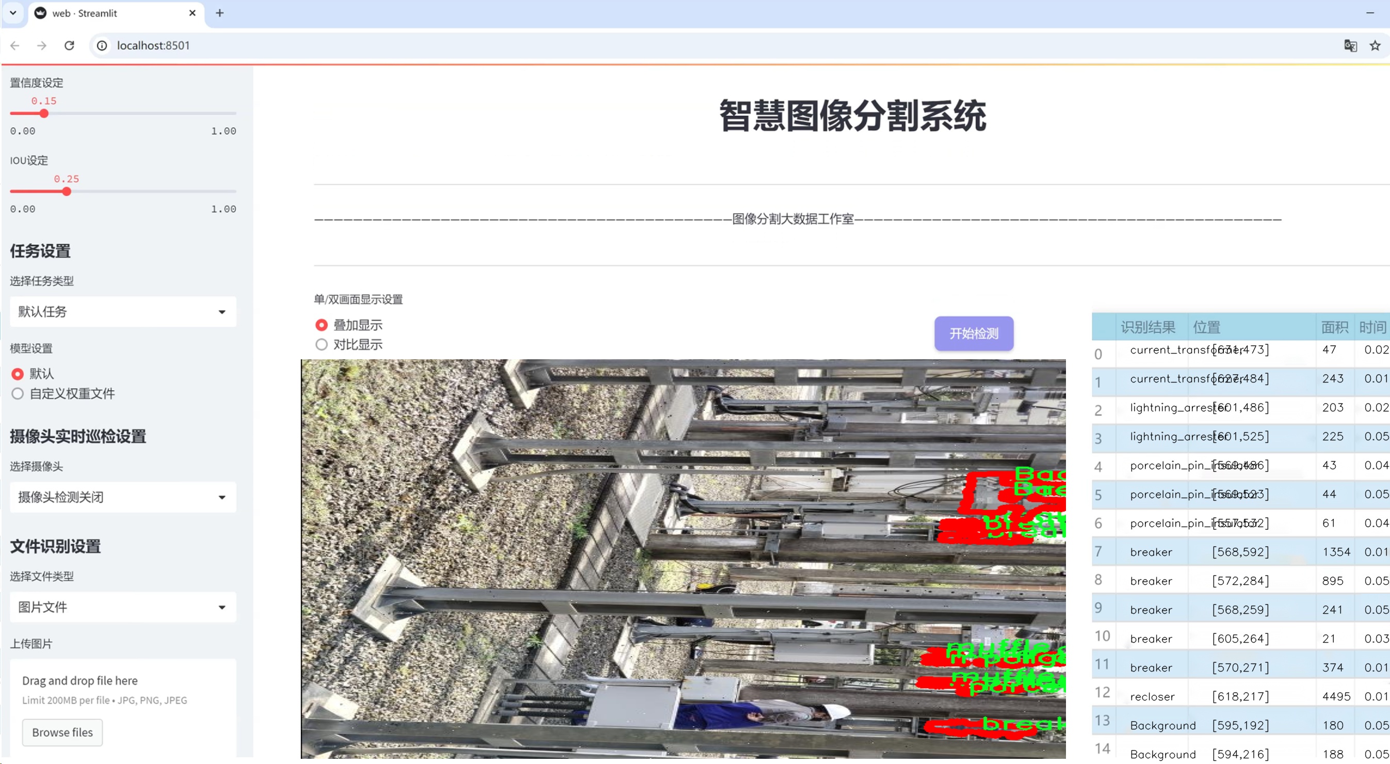Reload the localhost page

tap(69, 45)
